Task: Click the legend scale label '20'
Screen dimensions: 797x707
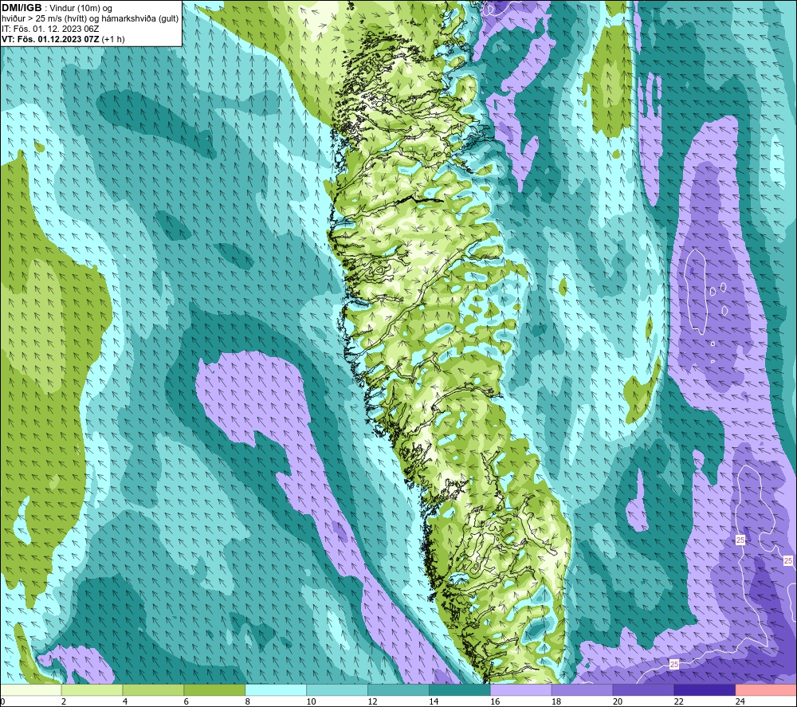Action: 618,701
